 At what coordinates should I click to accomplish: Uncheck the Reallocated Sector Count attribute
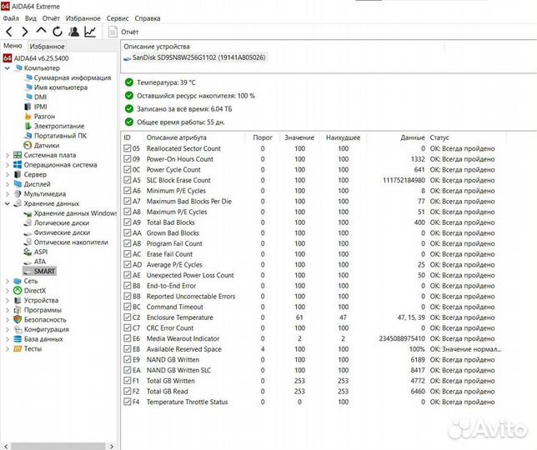[x=127, y=148]
